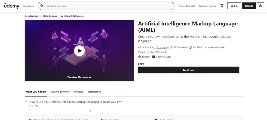Click the 23,467 students text

[179, 47]
